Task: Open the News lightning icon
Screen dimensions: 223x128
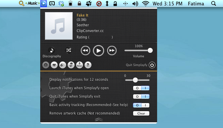Action: 79,65
